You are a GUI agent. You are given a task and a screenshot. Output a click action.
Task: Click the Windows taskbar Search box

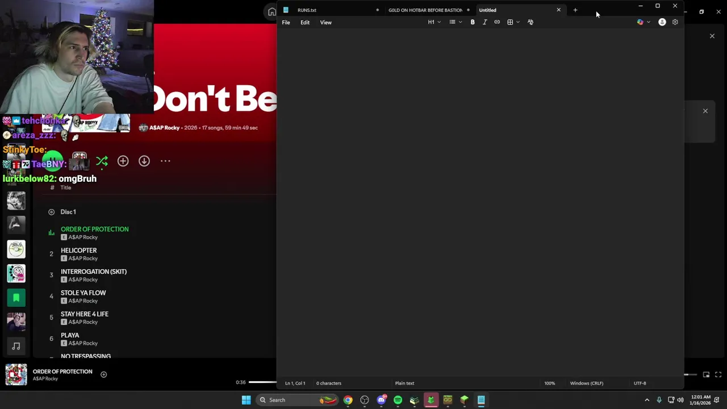(296, 400)
